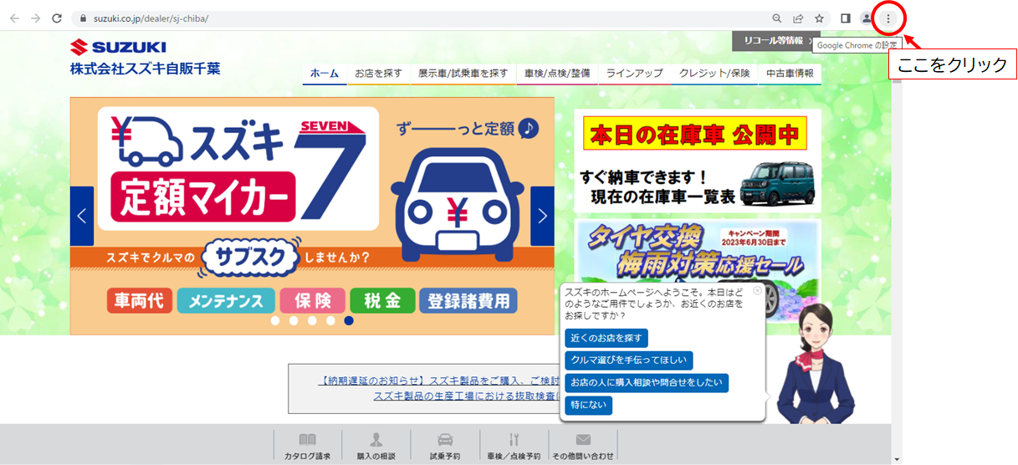Screen dimensions: 1018x465
Task: Open the 中古車情報 tab
Action: pyautogui.click(x=790, y=74)
